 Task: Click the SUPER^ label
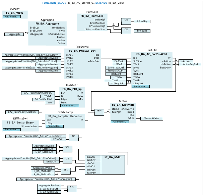coord(15,9)
